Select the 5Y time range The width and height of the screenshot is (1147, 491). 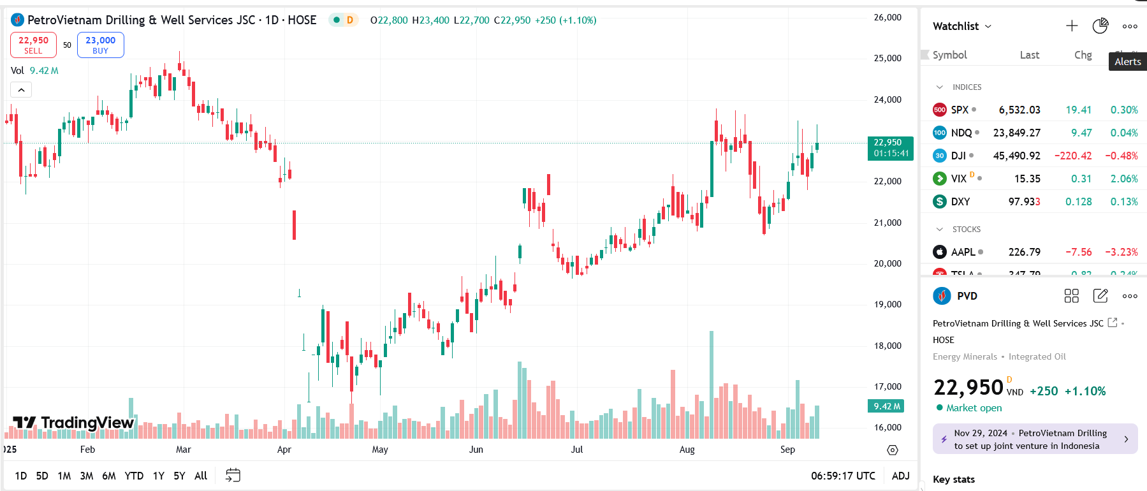179,476
